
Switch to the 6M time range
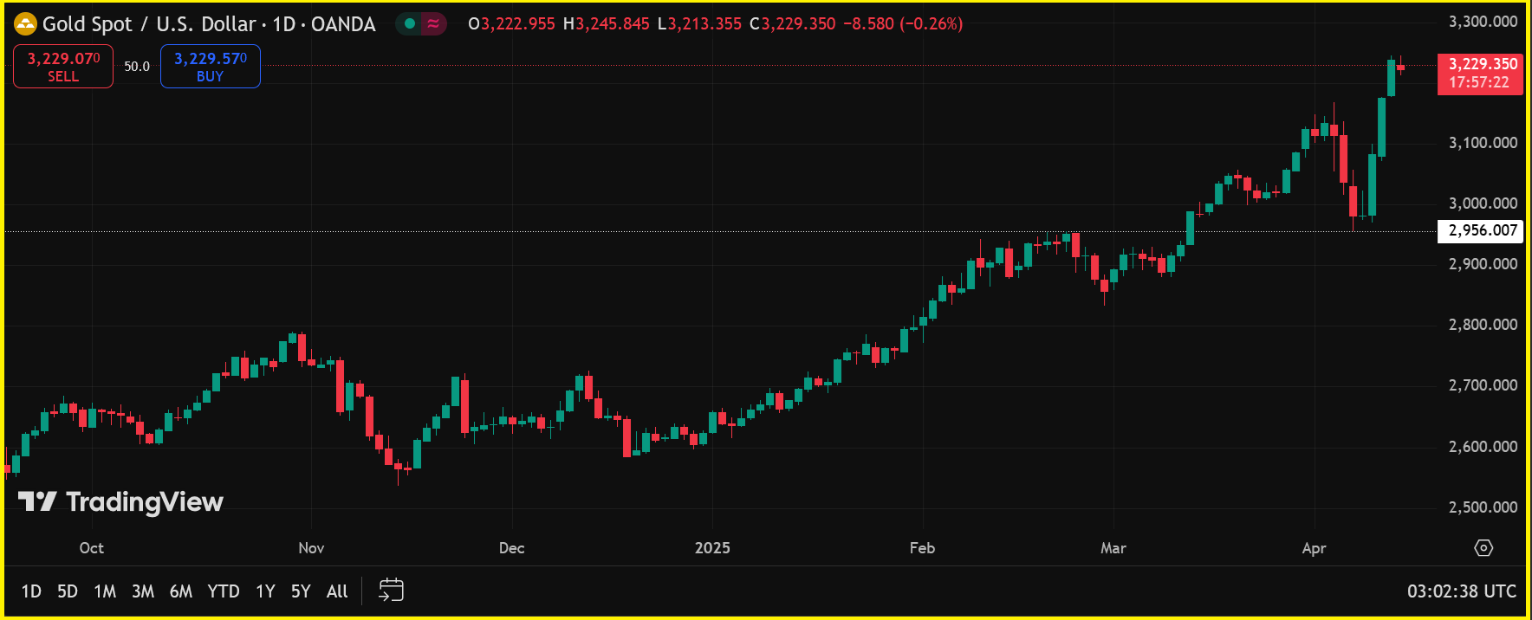click(x=181, y=591)
